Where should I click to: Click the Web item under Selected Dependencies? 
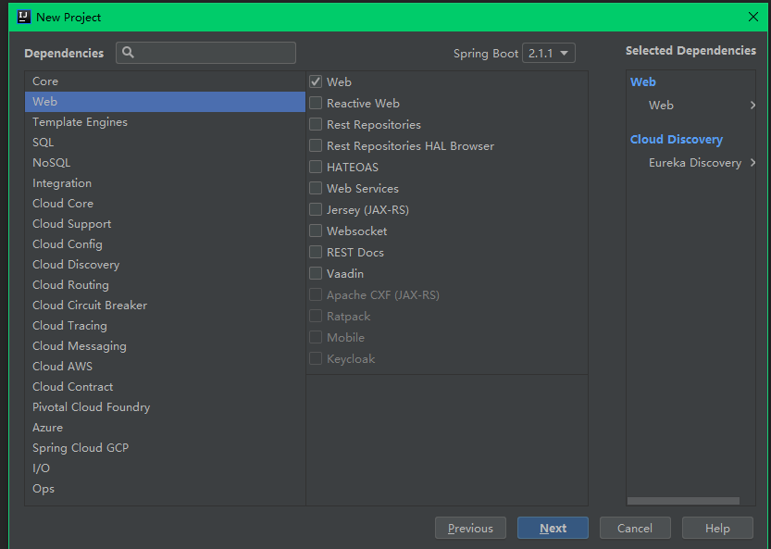(661, 105)
